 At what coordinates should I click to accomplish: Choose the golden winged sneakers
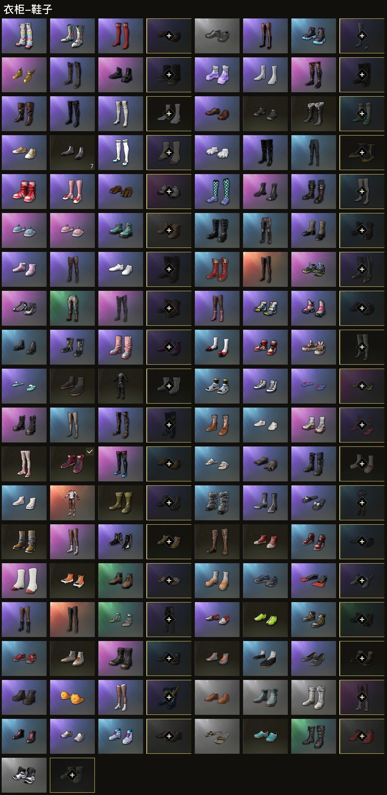click(24, 75)
